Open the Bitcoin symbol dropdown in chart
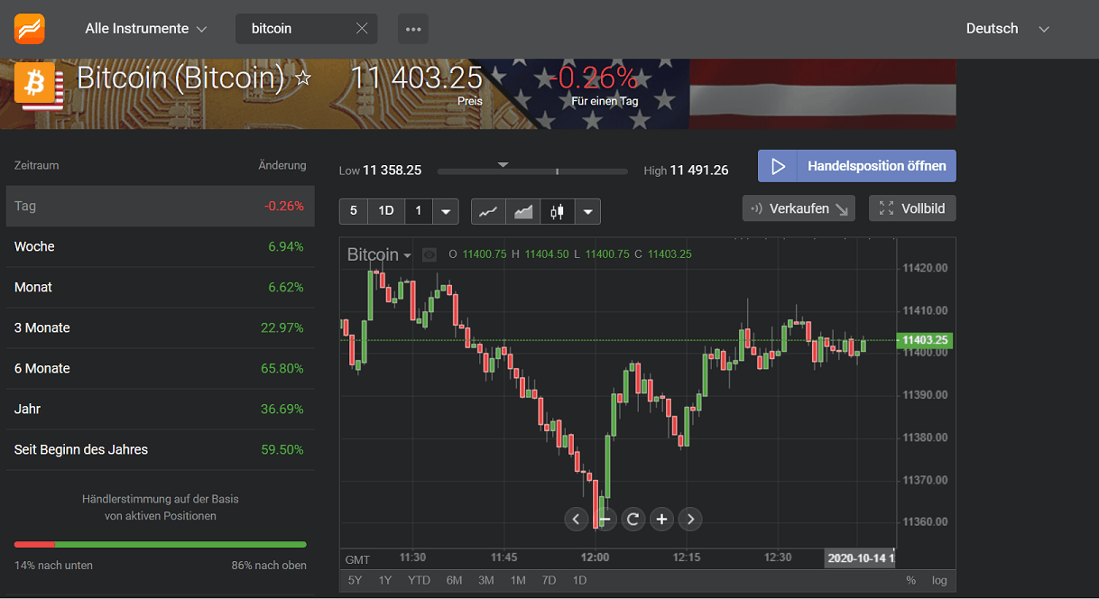This screenshot has height=599, width=1099. pyautogui.click(x=379, y=254)
